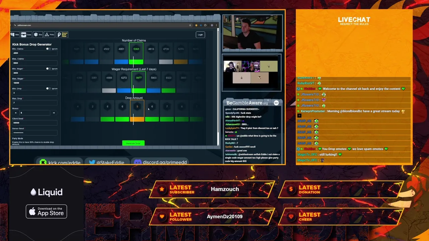This screenshot has height=241, width=429.
Task: Click the BeGambleAware.org banner
Action: coord(247,103)
